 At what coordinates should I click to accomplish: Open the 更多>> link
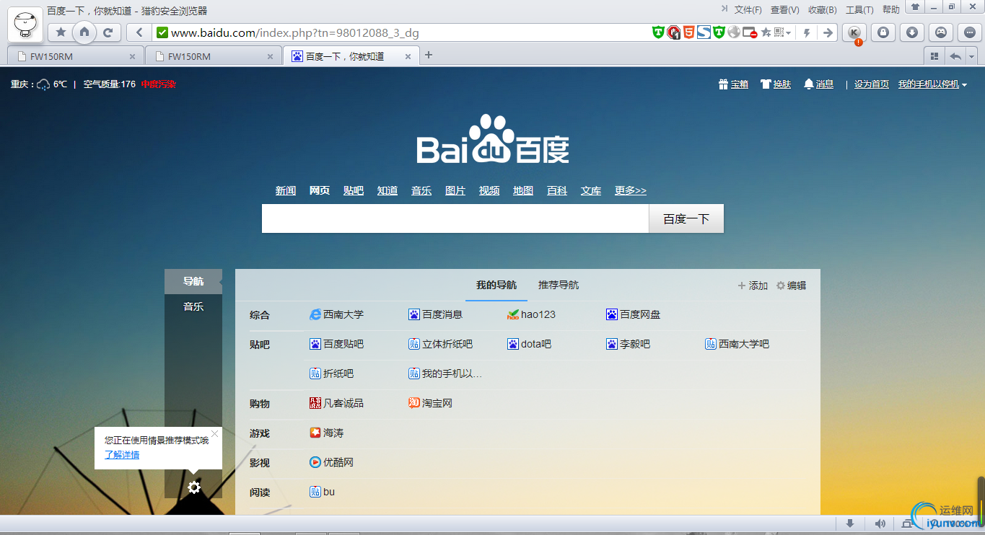(631, 190)
